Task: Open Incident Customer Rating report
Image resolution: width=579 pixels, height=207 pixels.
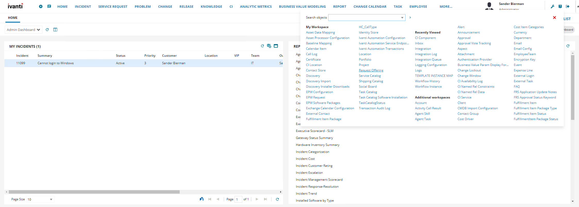Action: (314, 166)
